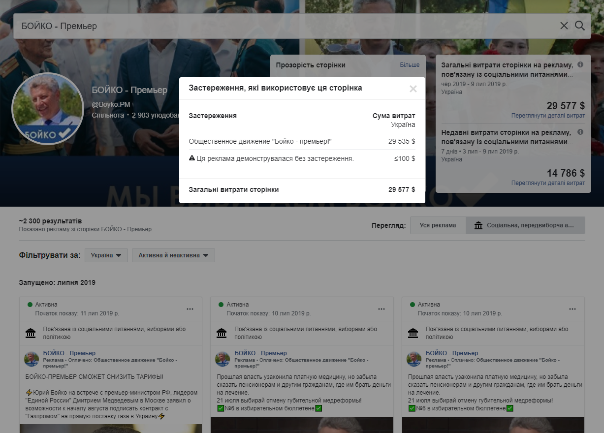Click the 29 535 $ spend amount
This screenshot has width=604, height=433.
coord(402,142)
